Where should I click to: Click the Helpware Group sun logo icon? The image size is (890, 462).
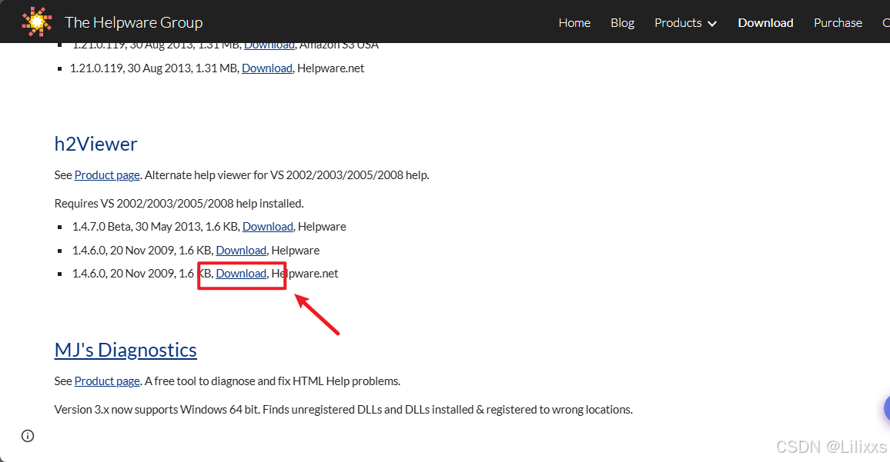coord(37,22)
